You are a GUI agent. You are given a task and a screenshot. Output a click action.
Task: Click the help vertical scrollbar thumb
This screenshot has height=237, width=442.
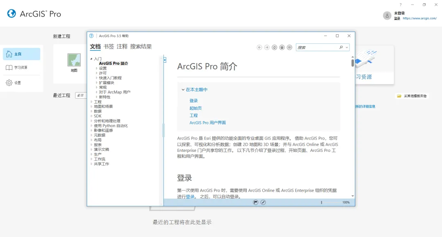click(353, 63)
